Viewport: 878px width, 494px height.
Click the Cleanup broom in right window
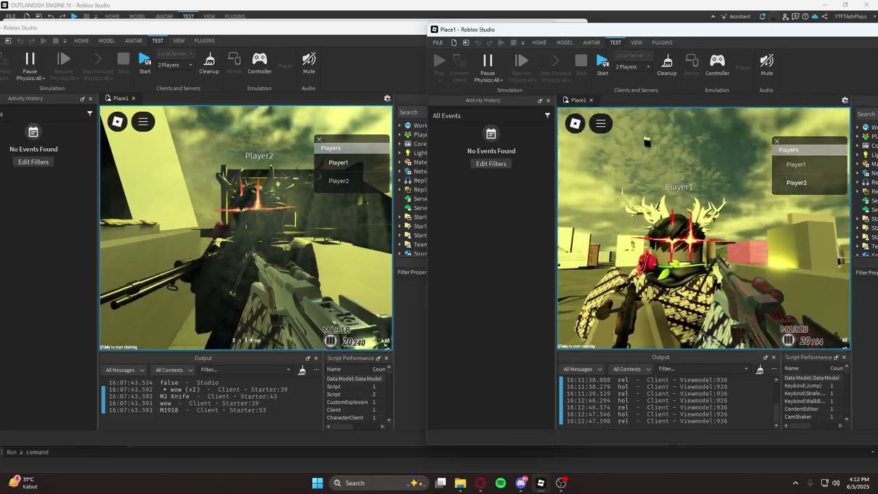(x=667, y=61)
